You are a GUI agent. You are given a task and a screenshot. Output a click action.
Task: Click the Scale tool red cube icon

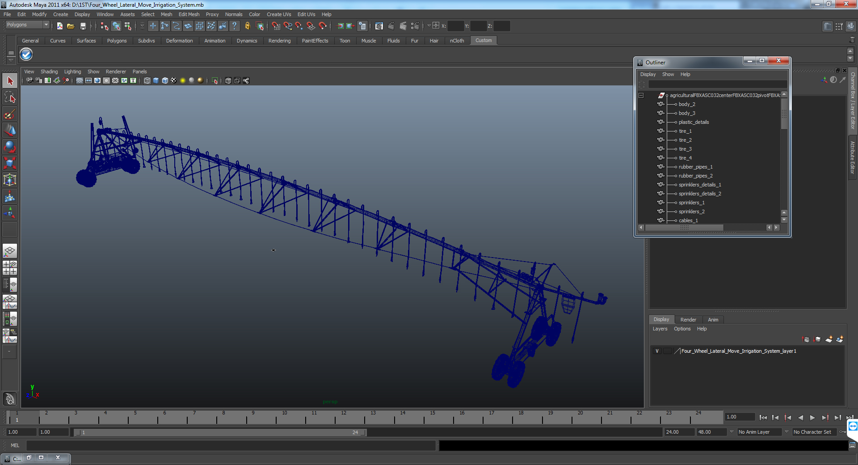(10, 164)
